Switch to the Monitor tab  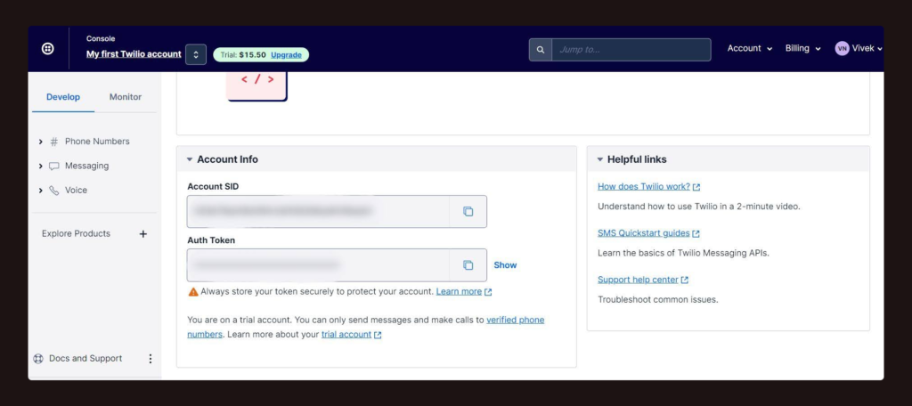(x=125, y=97)
